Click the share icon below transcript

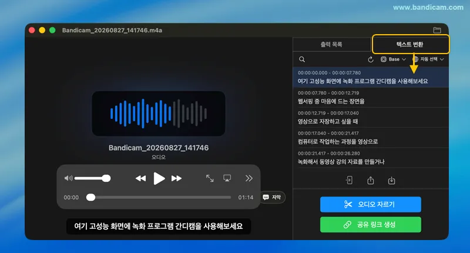371,181
